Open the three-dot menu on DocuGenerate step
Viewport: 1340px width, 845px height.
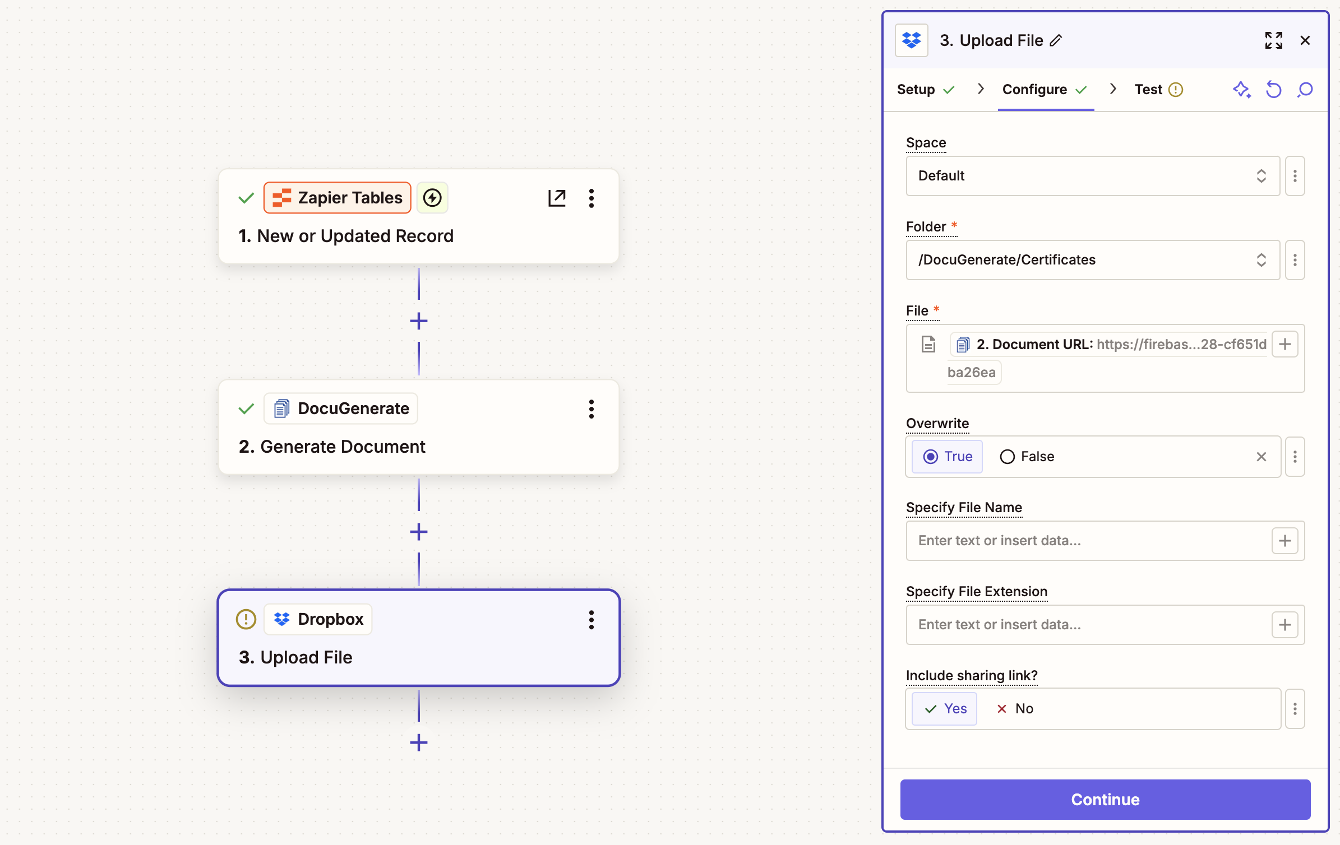click(591, 409)
